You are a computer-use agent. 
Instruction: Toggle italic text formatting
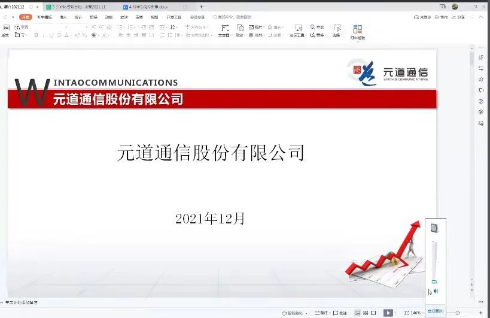(x=44, y=36)
